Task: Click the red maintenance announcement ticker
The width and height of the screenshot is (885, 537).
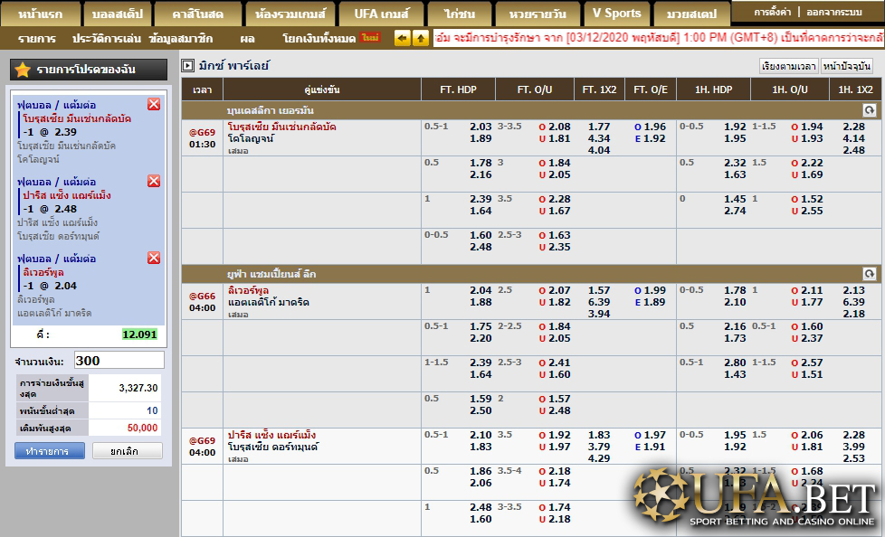Action: (x=658, y=38)
